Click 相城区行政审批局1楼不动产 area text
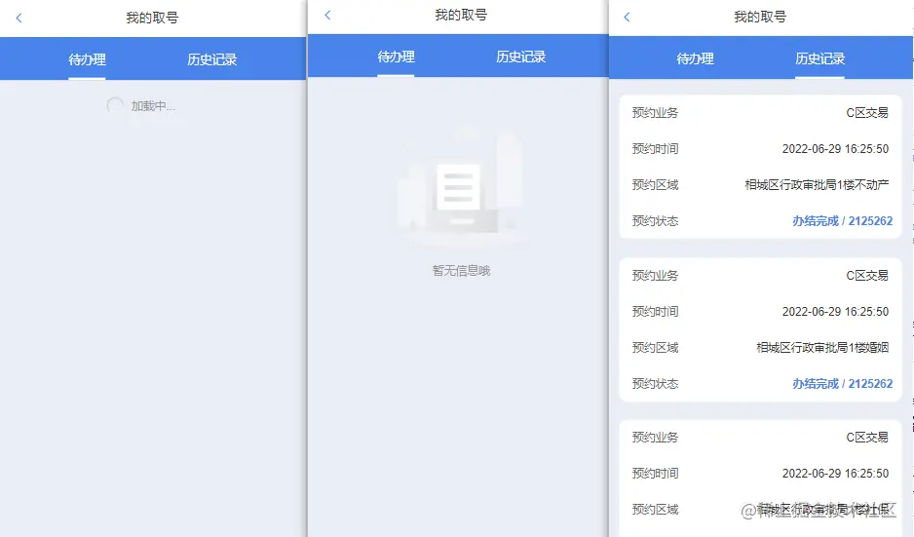The height and width of the screenshot is (537, 914). pos(817,185)
